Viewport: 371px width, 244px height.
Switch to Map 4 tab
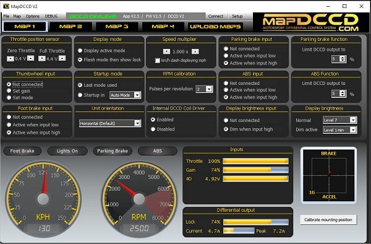163,26
